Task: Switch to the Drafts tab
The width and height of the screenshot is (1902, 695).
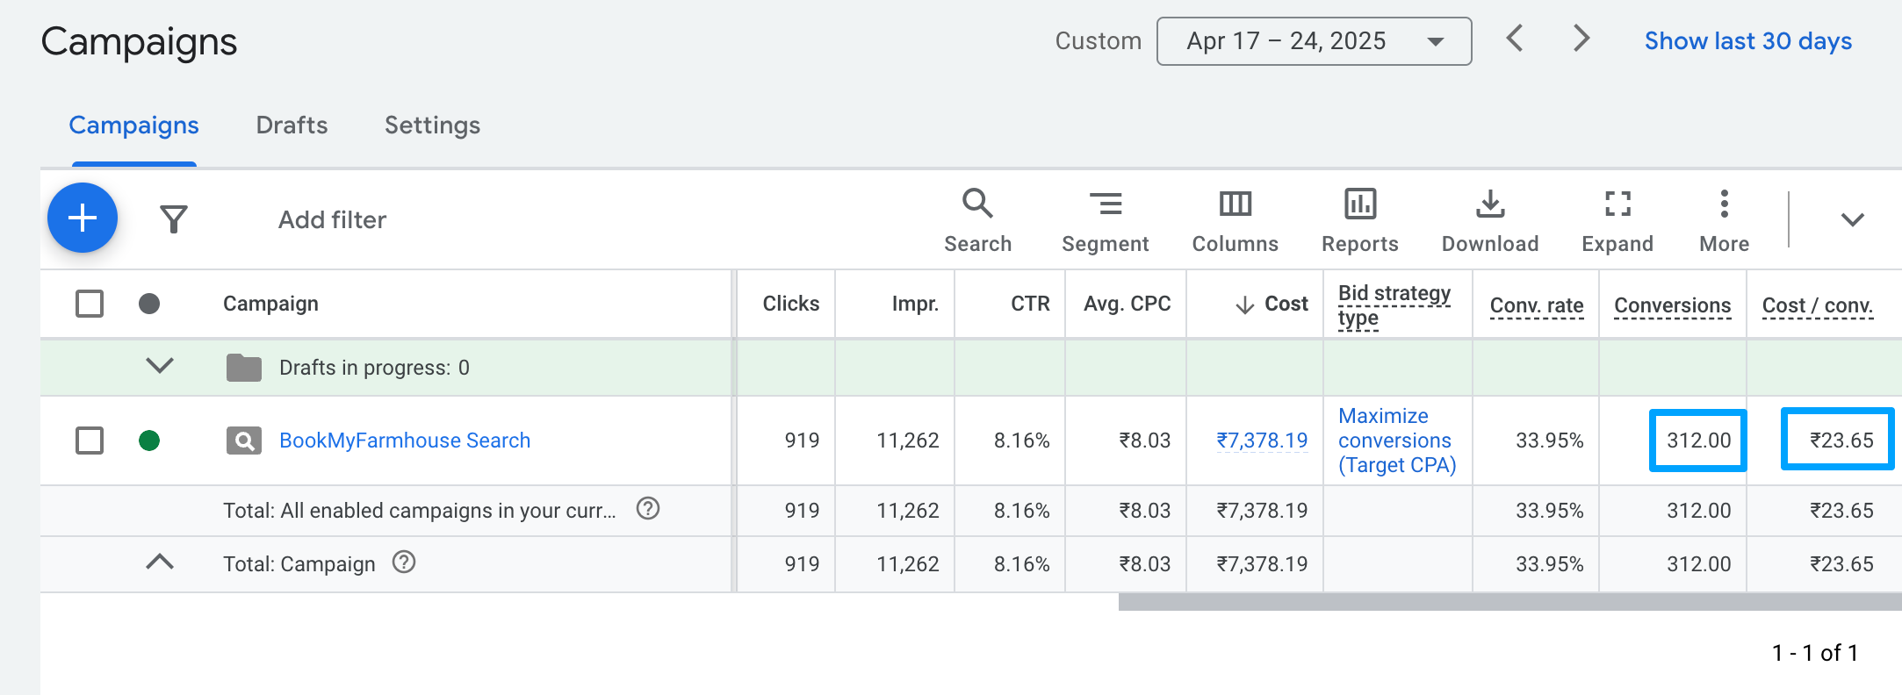Action: pyautogui.click(x=292, y=125)
